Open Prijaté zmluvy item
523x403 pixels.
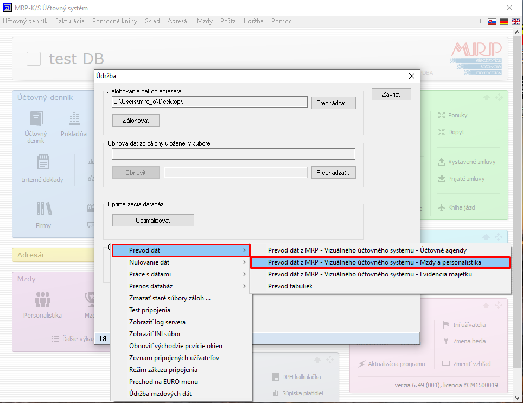pyautogui.click(x=461, y=179)
